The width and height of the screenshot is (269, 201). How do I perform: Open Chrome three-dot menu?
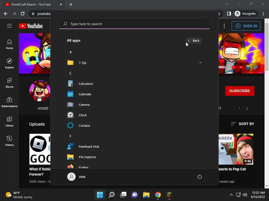click(263, 14)
